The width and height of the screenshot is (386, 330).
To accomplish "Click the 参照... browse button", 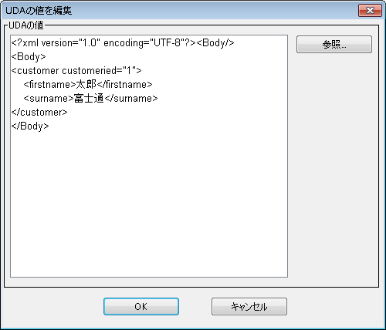I will coord(334,45).
